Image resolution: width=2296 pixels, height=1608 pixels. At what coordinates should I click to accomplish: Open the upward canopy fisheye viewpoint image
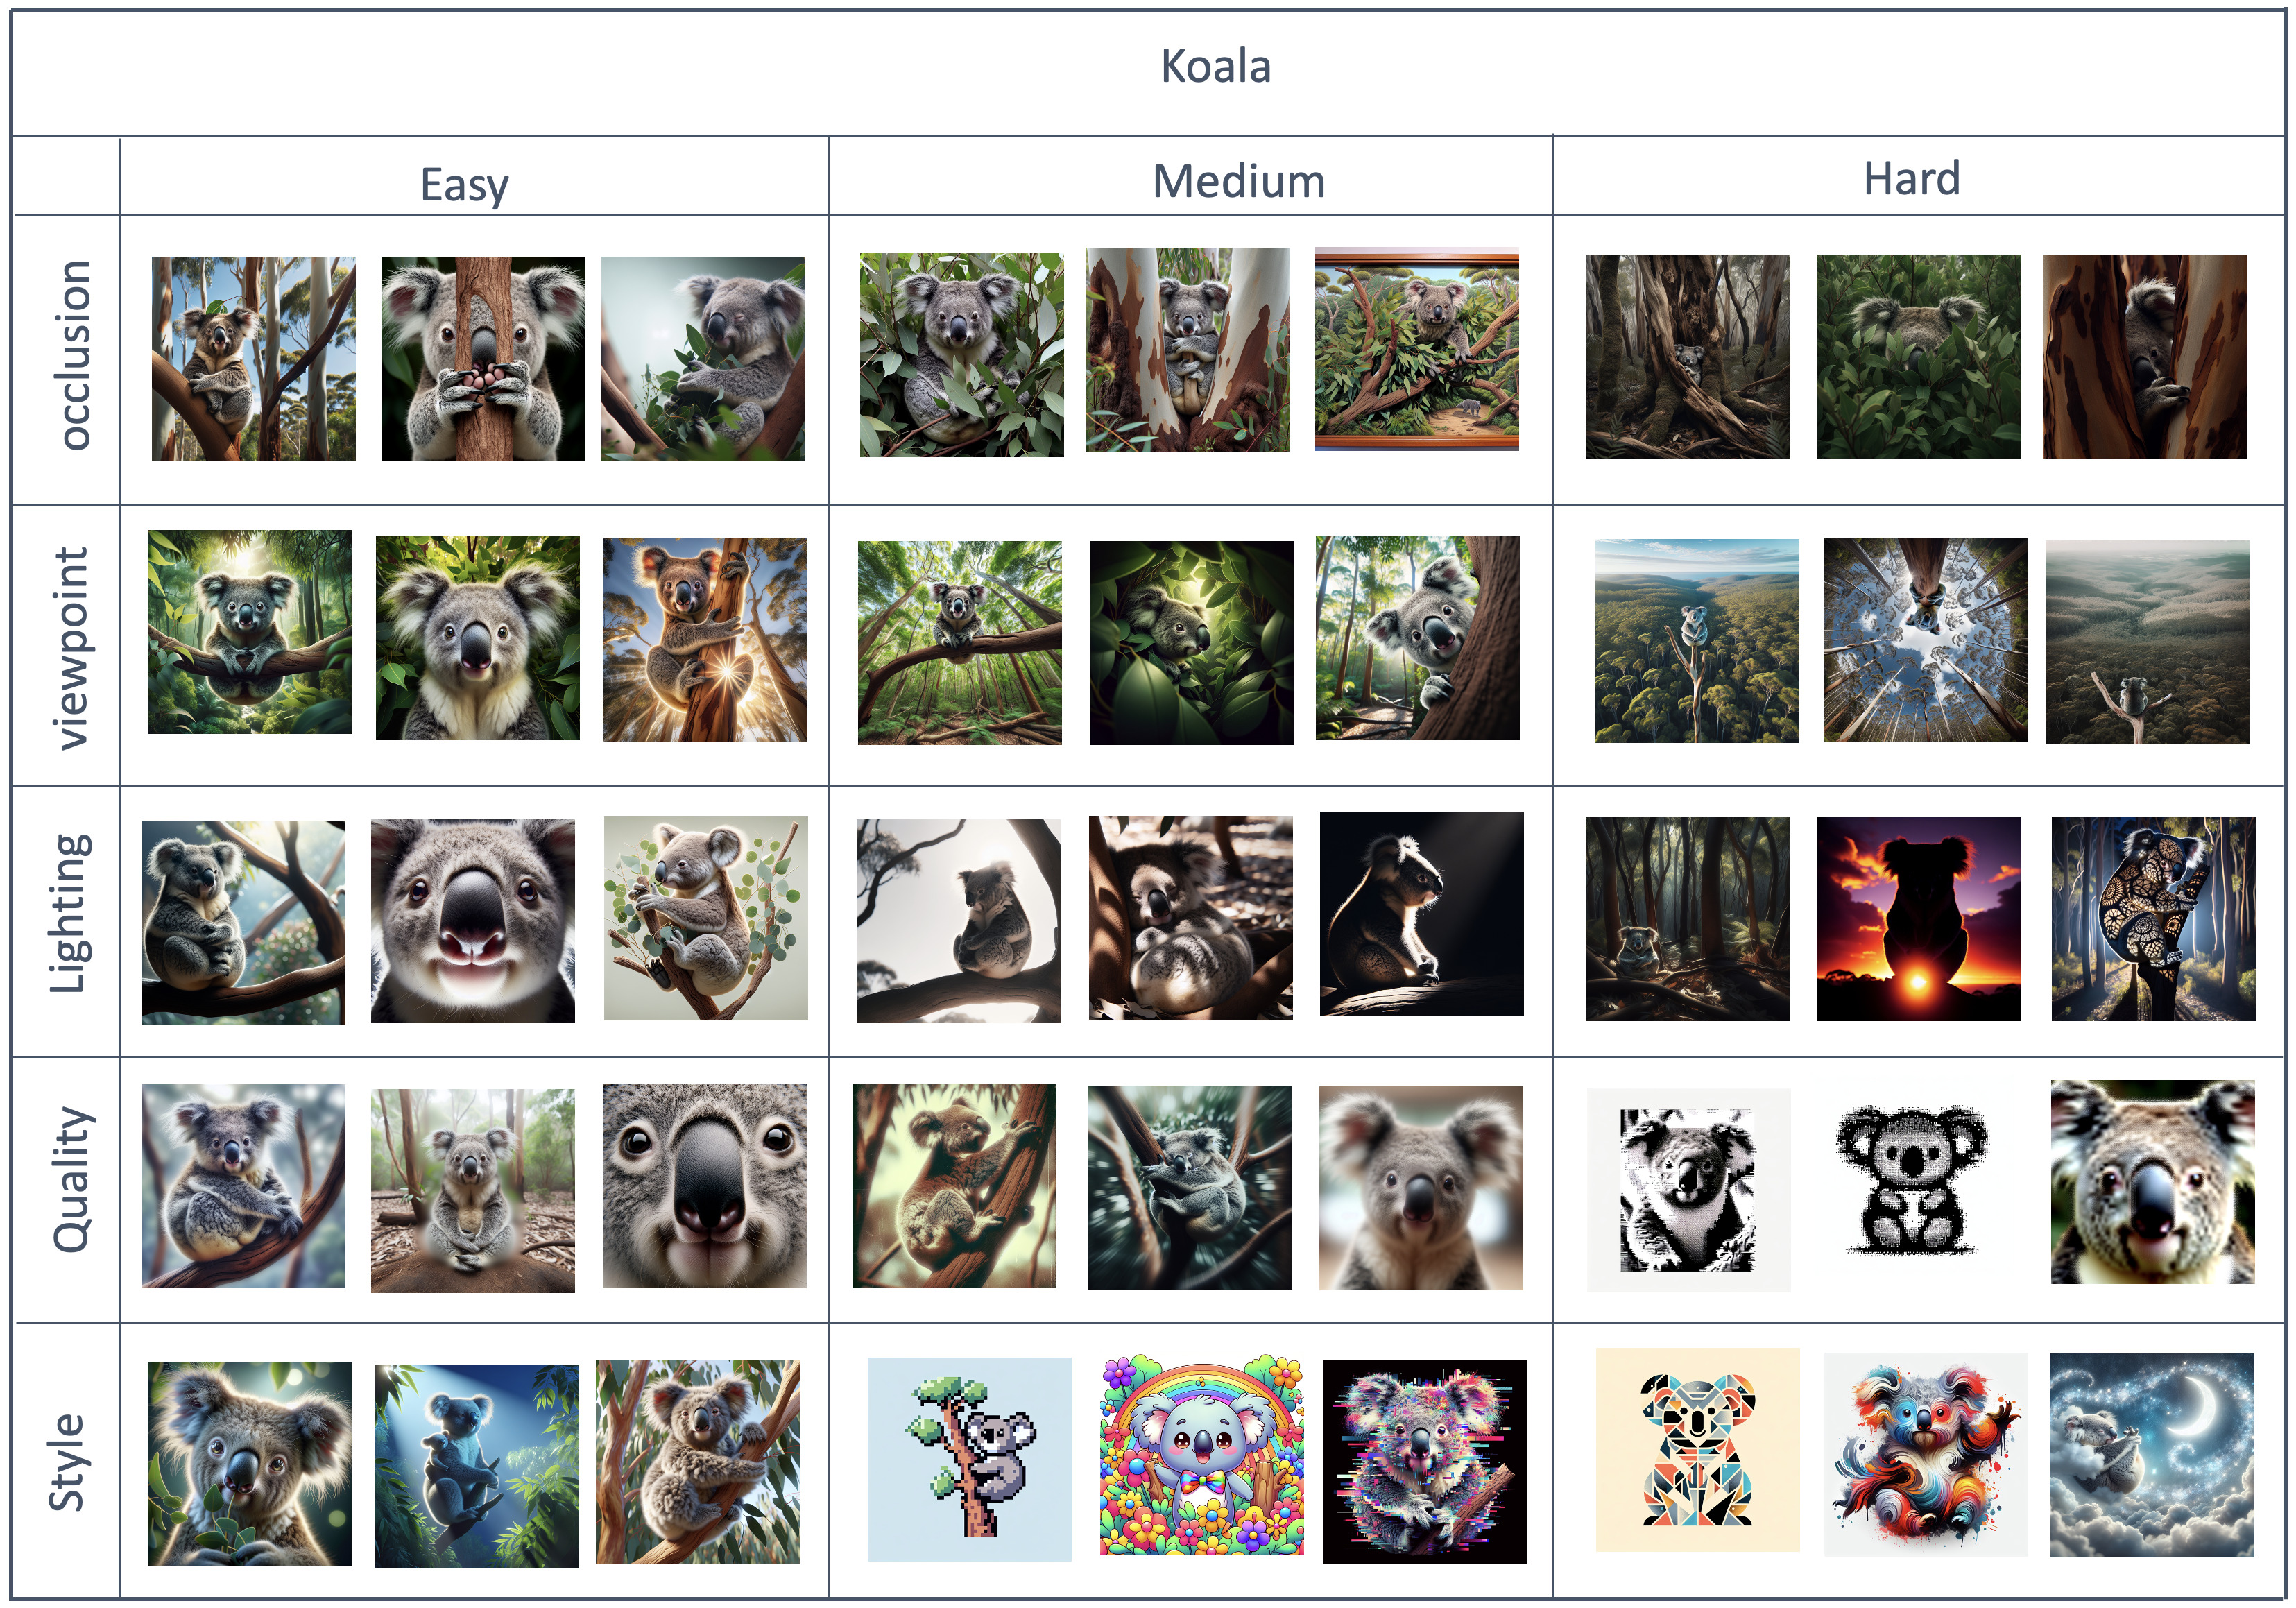coord(1925,640)
